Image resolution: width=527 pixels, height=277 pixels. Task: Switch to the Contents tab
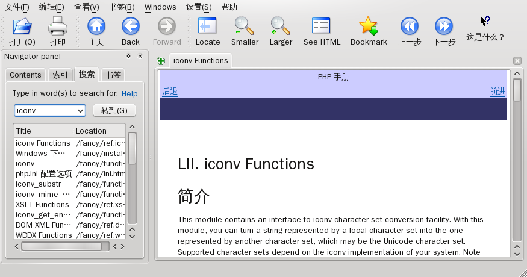[x=25, y=75]
